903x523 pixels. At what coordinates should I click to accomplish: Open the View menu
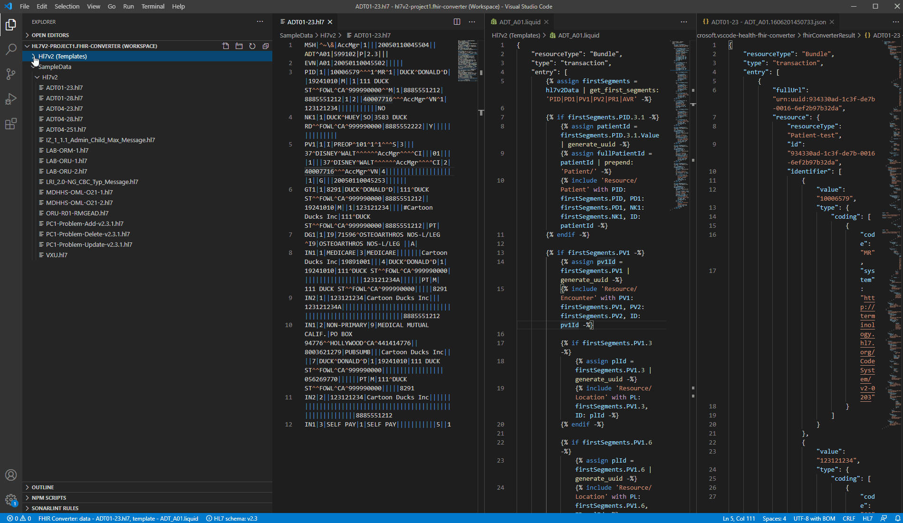pyautogui.click(x=94, y=6)
